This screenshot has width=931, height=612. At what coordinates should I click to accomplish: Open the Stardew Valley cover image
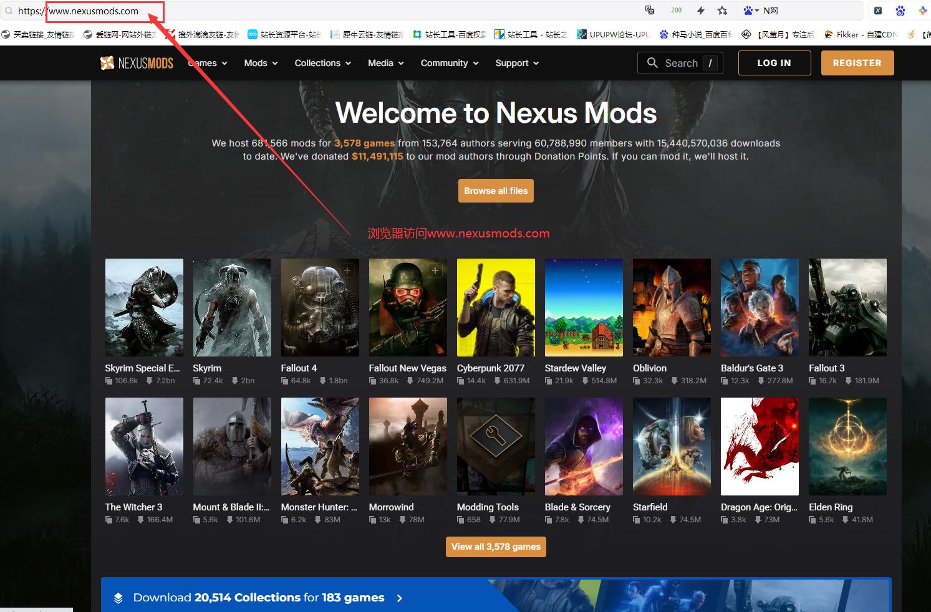pos(584,307)
